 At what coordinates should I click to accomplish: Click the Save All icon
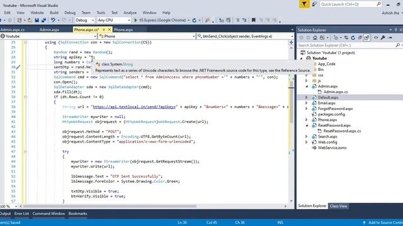pyautogui.click(x=43, y=20)
